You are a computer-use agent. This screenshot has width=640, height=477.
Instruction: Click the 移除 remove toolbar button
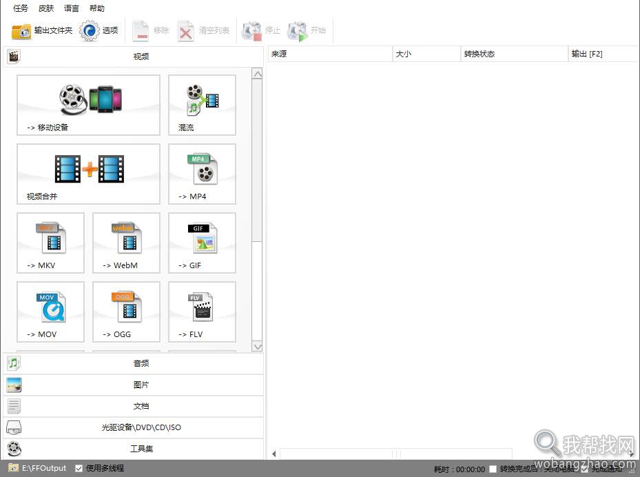point(151,30)
